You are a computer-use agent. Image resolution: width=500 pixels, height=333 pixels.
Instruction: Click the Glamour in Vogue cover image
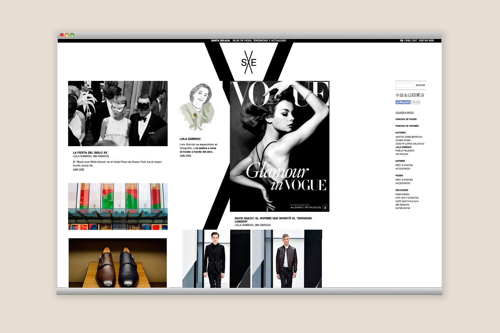coord(280,146)
